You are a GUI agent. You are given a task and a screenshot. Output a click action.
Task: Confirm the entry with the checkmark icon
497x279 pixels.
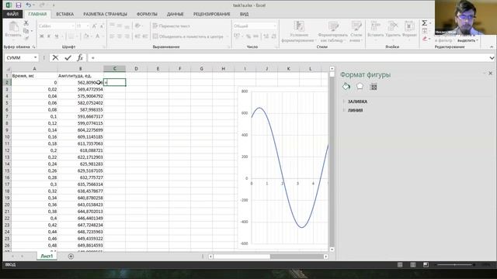click(68, 57)
